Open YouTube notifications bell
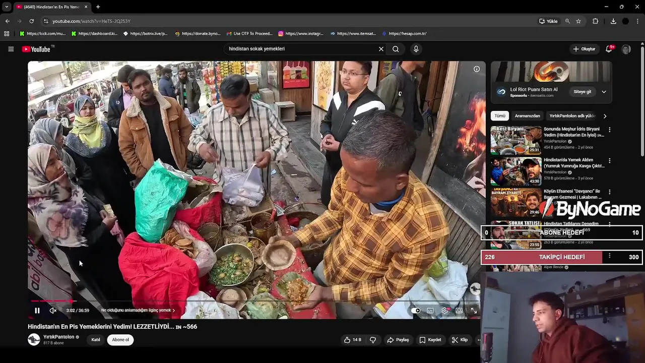This screenshot has width=645, height=363. pos(609,49)
